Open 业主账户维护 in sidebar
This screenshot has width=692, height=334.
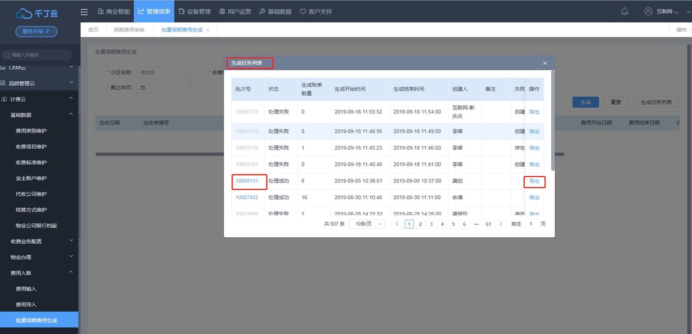click(x=31, y=178)
